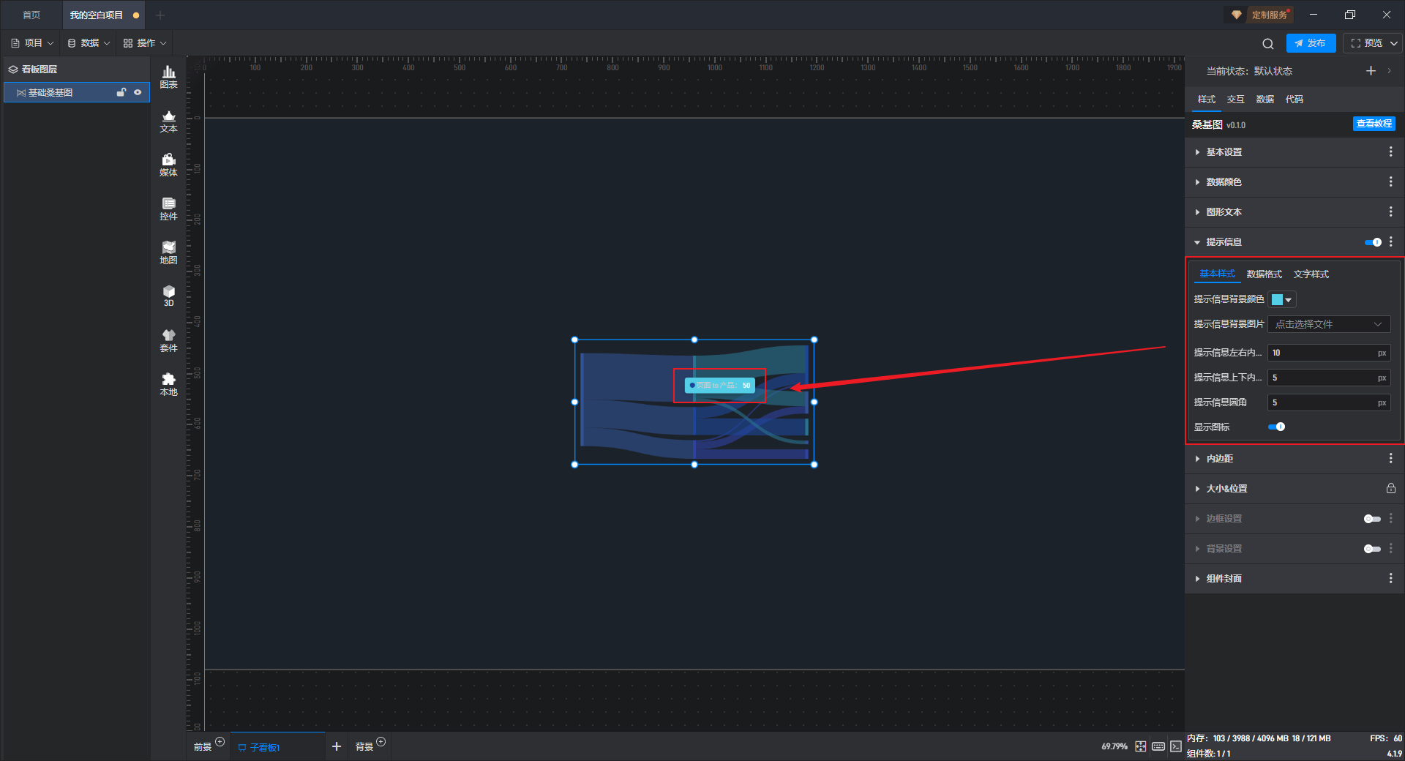Image resolution: width=1405 pixels, height=761 pixels.
Task: Open more options for 组件封面
Action: coord(1390,578)
